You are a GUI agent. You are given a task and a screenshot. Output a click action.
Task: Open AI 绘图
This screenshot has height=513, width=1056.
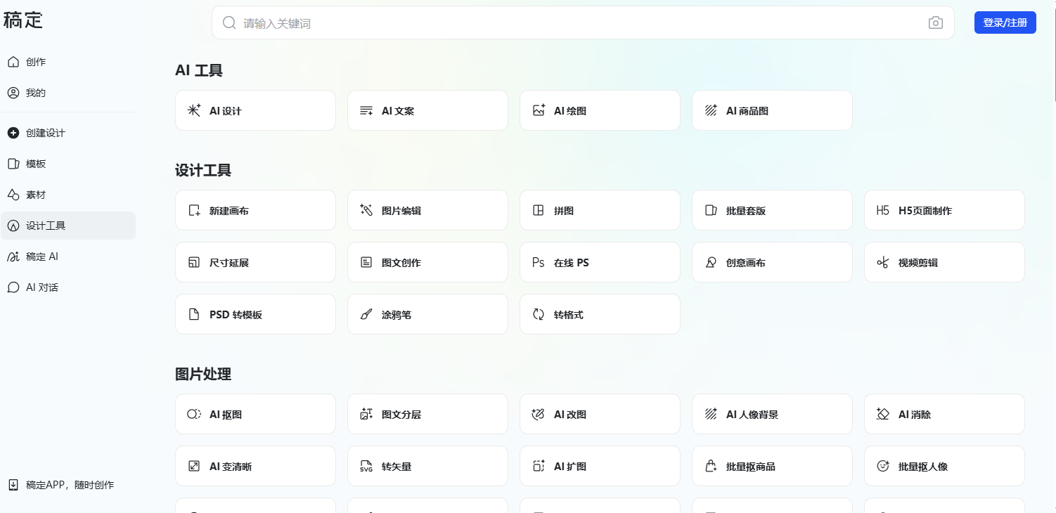(x=599, y=110)
